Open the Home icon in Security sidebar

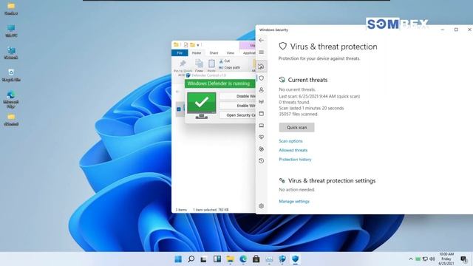coord(261,66)
